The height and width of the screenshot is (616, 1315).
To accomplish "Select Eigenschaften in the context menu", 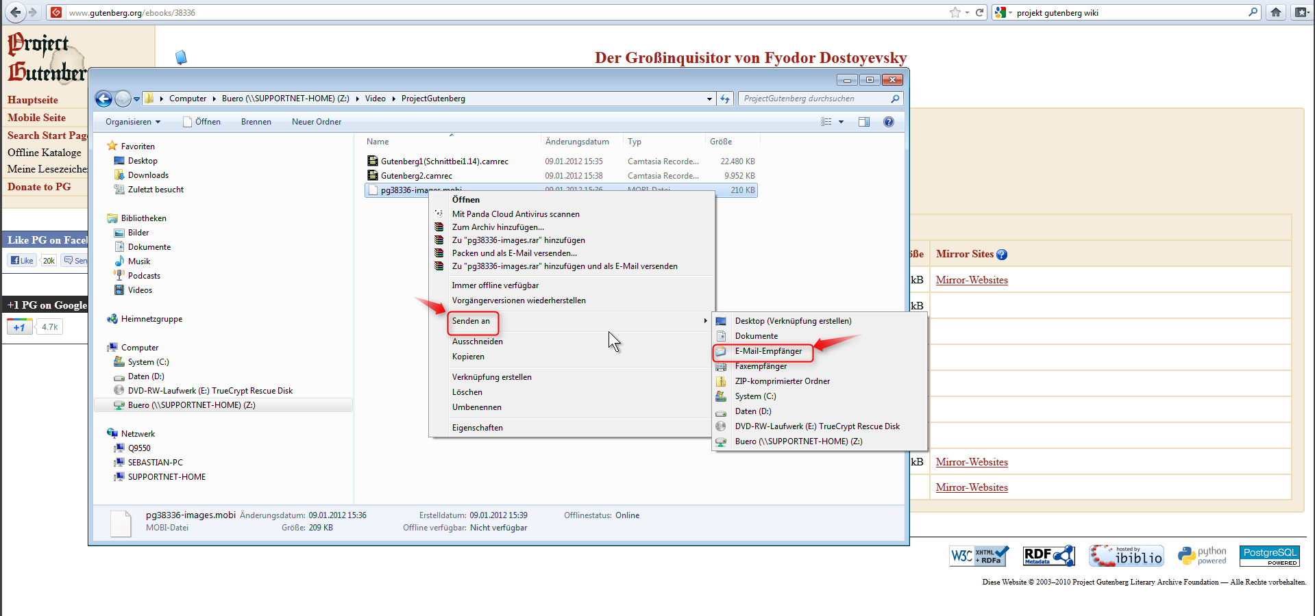I will coord(477,428).
